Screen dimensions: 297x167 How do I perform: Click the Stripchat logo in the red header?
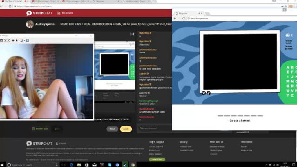39,13
